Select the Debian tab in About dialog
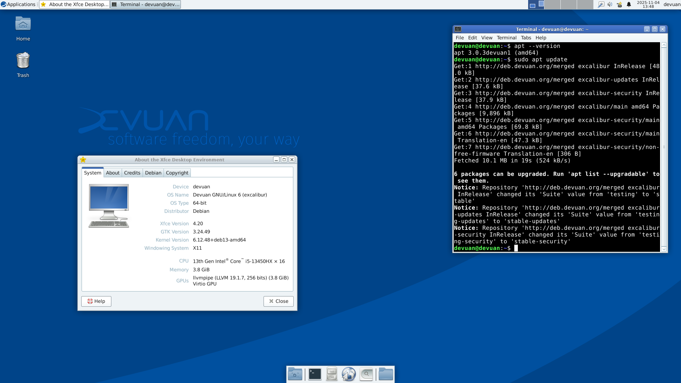The image size is (681, 383). (153, 173)
